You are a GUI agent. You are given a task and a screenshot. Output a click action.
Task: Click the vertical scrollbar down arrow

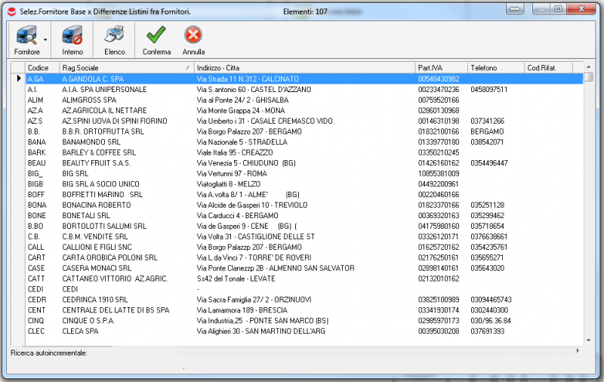588,340
